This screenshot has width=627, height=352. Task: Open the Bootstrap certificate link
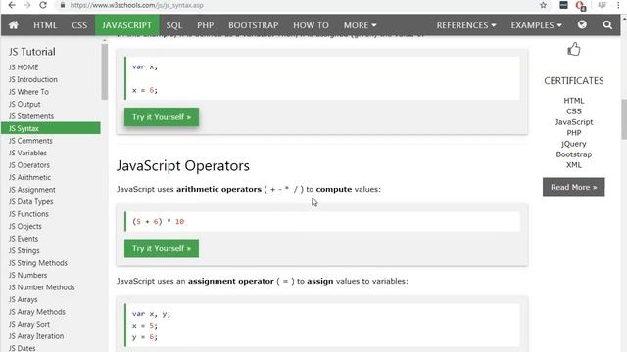coord(573,154)
